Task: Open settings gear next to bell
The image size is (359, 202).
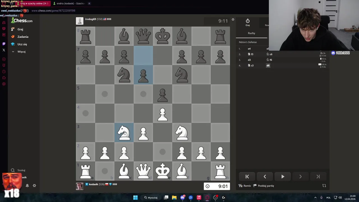Action: pyautogui.click(x=34, y=185)
